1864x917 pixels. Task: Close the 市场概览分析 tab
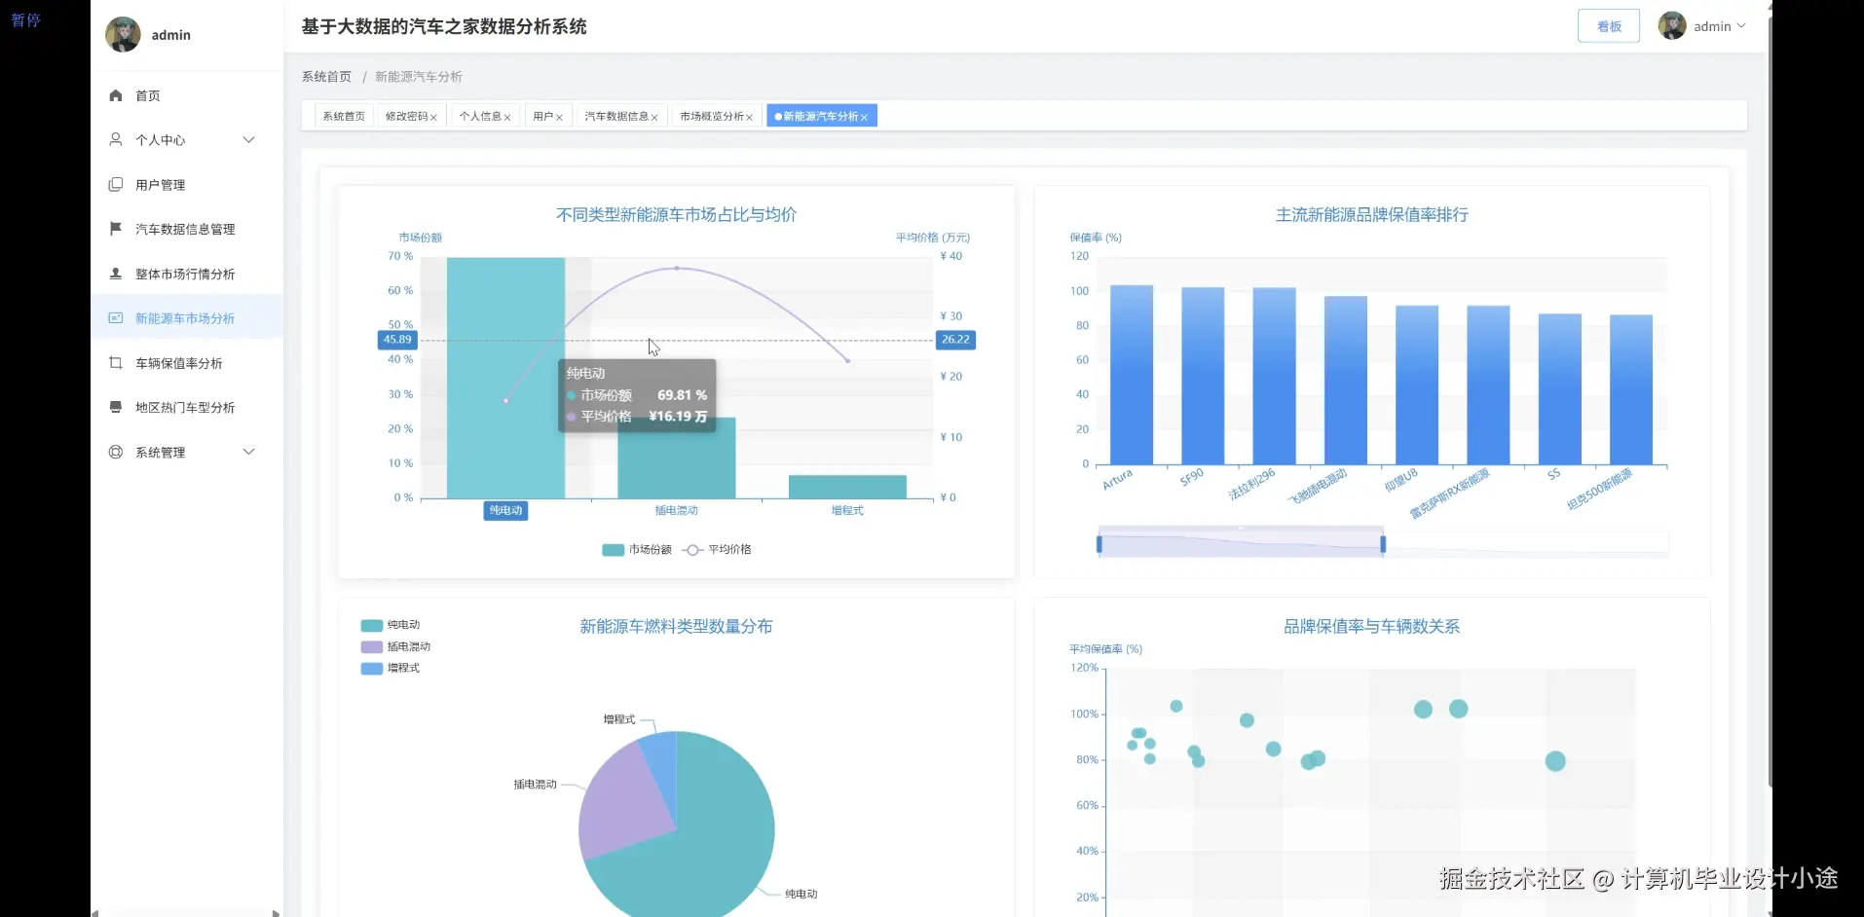(x=749, y=117)
